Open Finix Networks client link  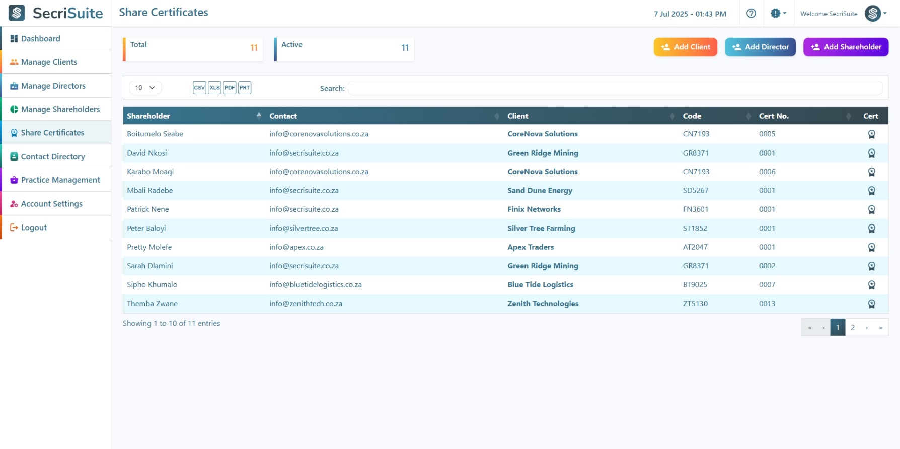click(534, 209)
